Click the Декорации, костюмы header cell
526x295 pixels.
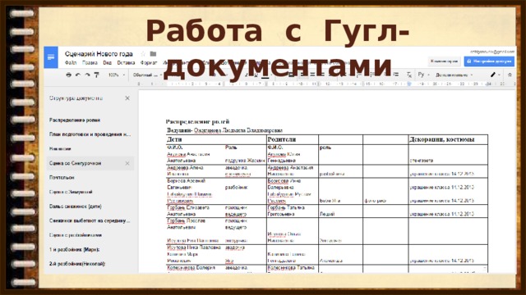pyautogui.click(x=448, y=139)
